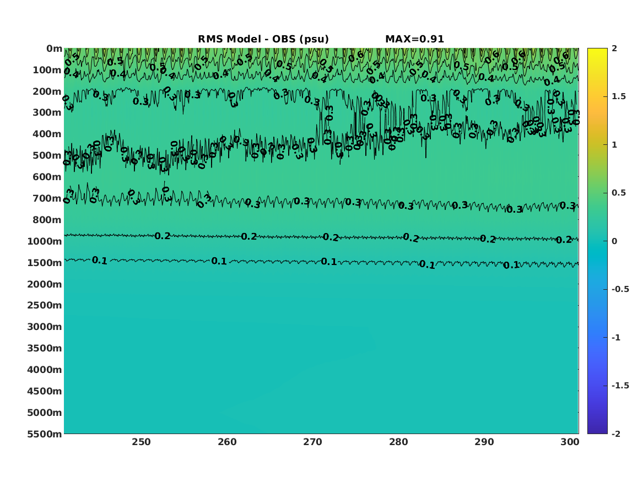Screen dimensions: 643x482
Task: Select the '4000m' depth axis label
Action: [x=45, y=370]
